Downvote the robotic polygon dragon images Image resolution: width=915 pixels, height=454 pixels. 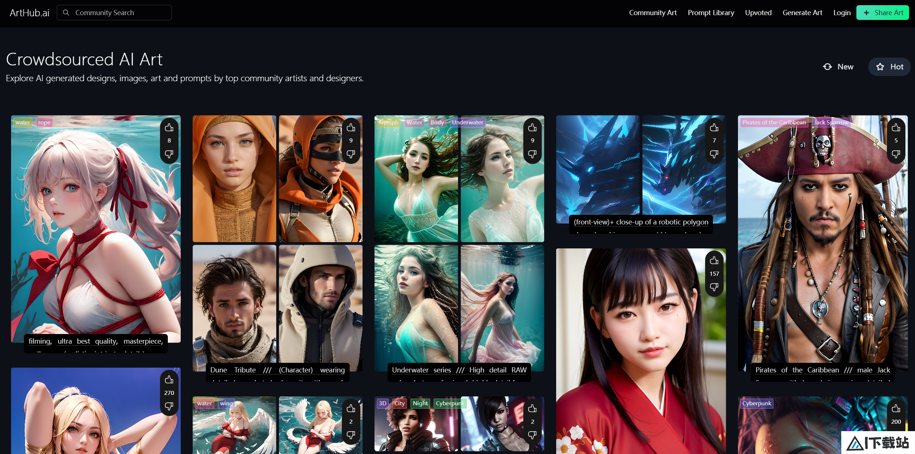pos(714,154)
